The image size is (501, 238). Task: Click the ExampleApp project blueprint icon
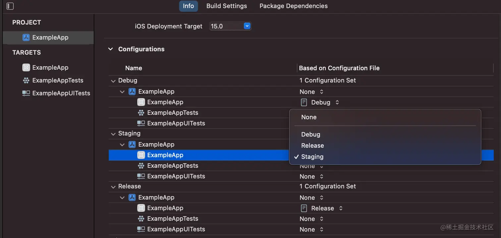click(x=26, y=37)
